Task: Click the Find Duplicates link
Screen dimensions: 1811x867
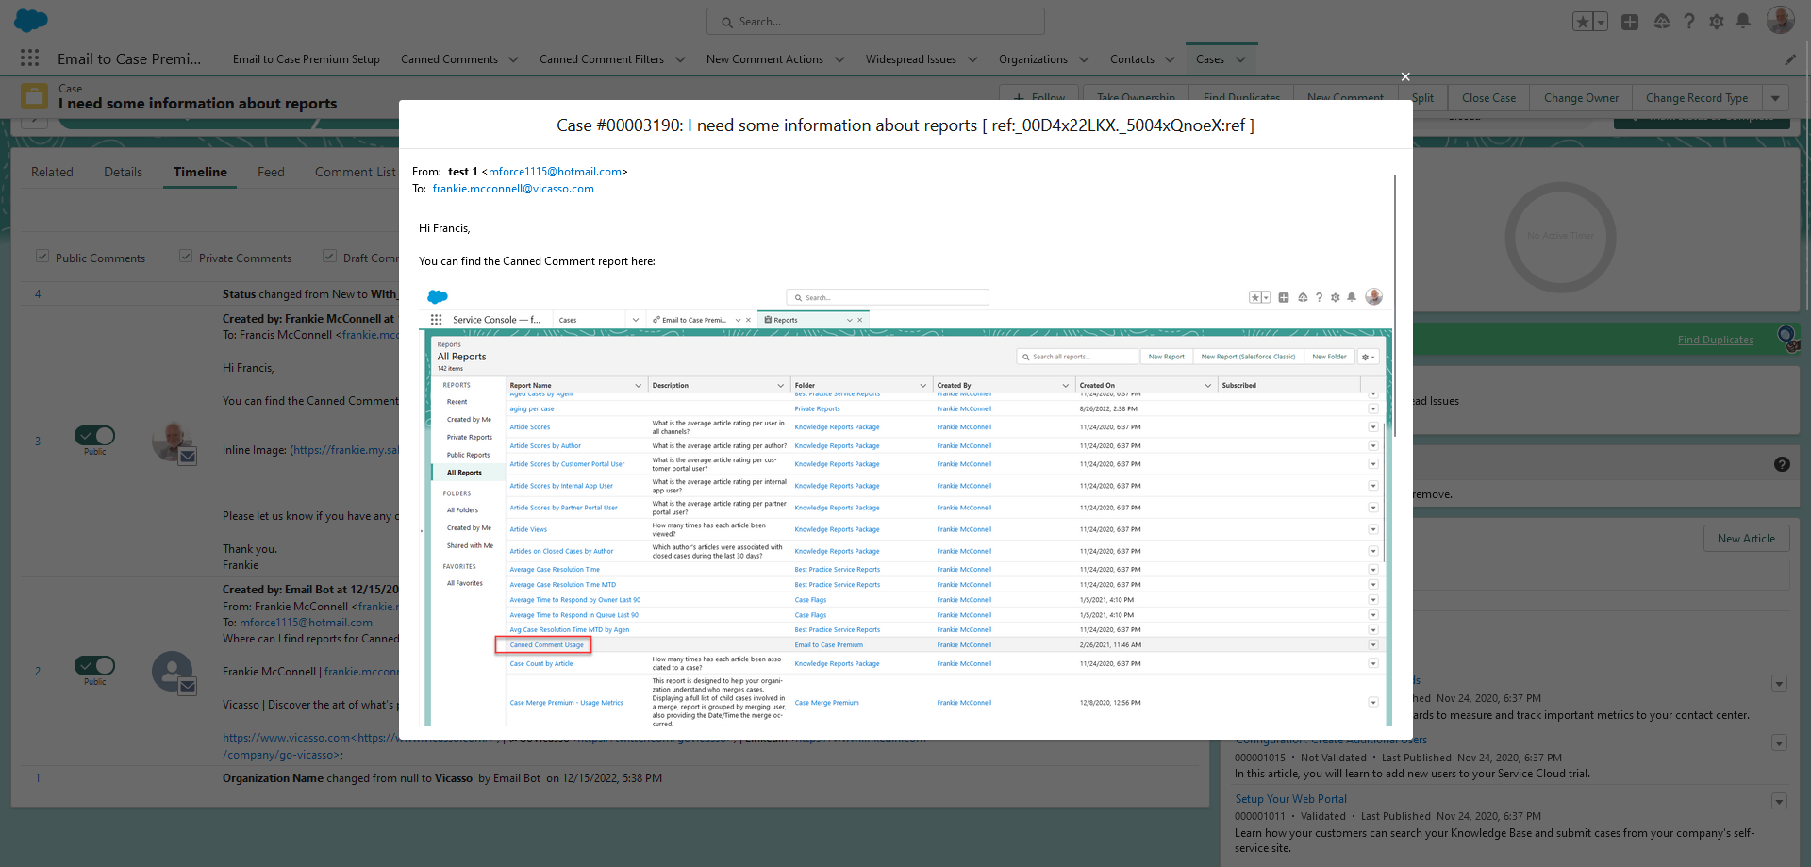Action: tap(1715, 340)
